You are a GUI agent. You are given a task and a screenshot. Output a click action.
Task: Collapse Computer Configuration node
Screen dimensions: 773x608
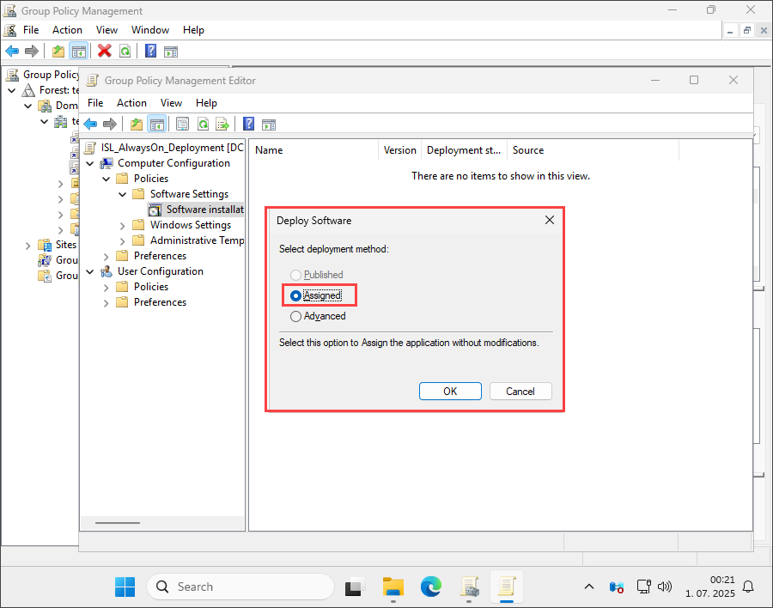click(x=89, y=163)
